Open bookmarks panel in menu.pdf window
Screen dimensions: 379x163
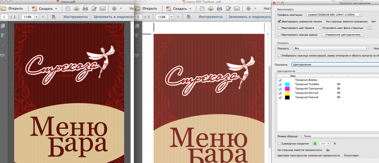coord(3,36)
